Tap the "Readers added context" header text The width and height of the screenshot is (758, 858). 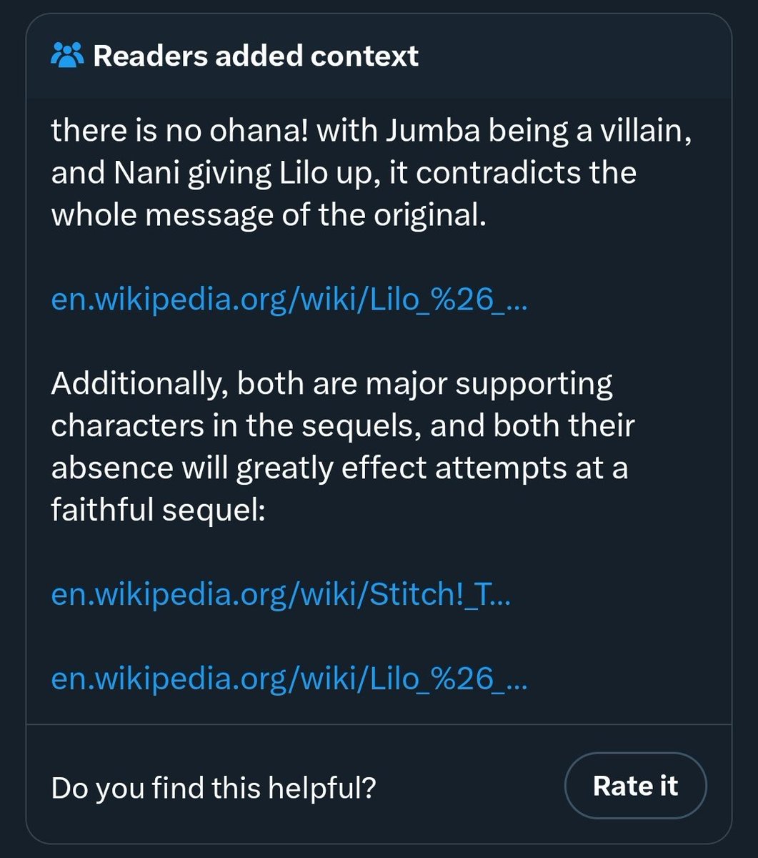click(x=256, y=56)
